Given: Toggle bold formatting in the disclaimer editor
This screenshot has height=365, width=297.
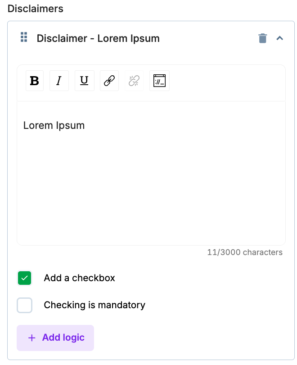Looking at the screenshot, I should (35, 81).
